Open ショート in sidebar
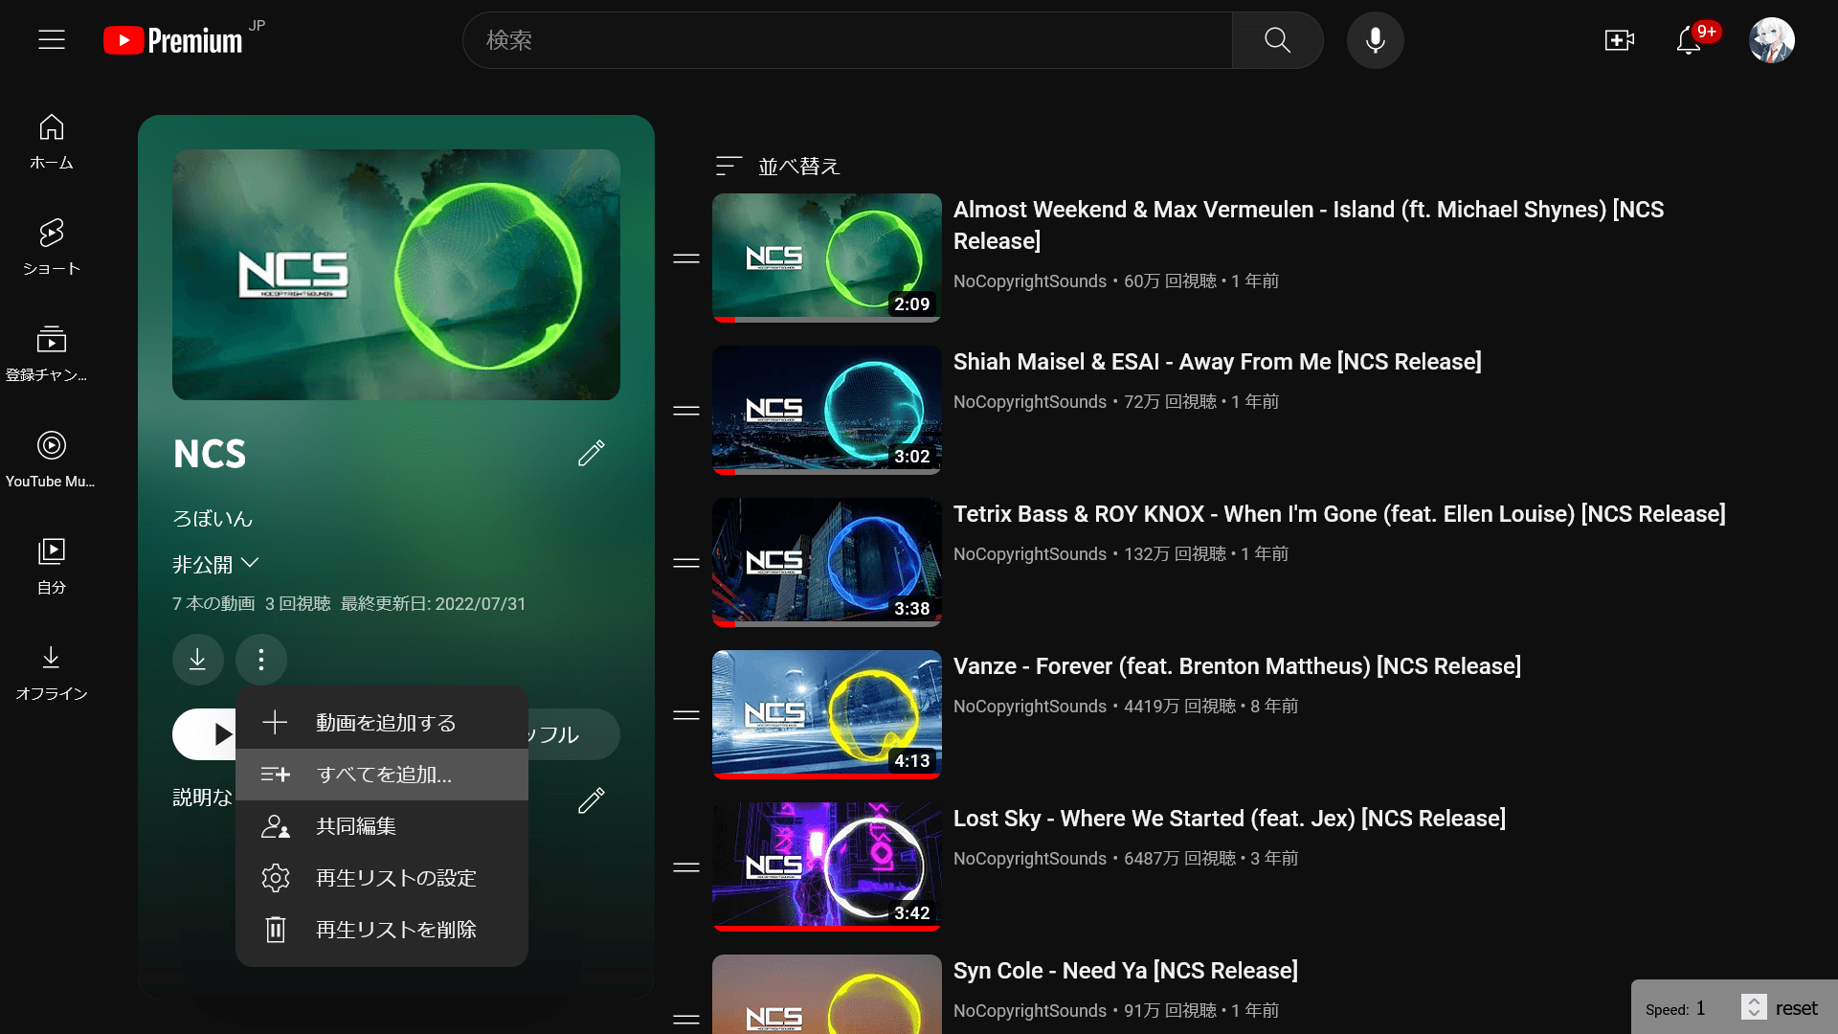Viewport: 1838px width, 1034px height. [52, 247]
